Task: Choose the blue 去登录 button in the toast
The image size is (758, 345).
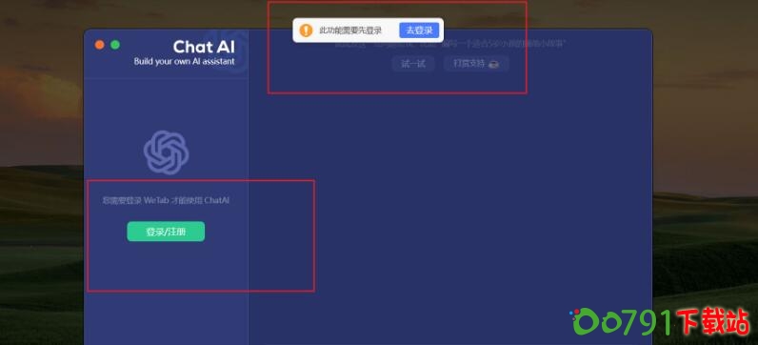Action: 419,30
